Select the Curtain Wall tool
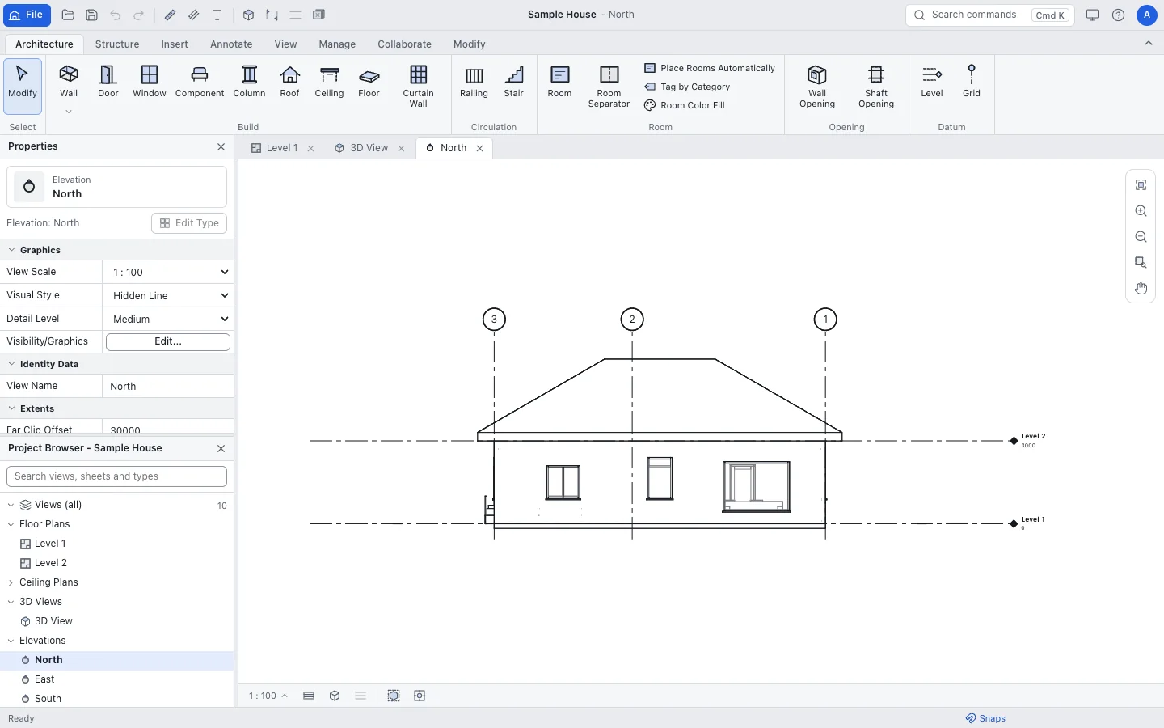The width and height of the screenshot is (1164, 728). click(x=418, y=86)
